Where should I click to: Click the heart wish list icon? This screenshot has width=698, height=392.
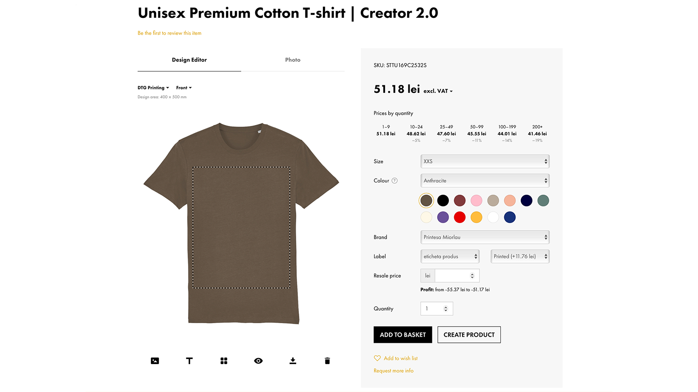click(x=377, y=358)
